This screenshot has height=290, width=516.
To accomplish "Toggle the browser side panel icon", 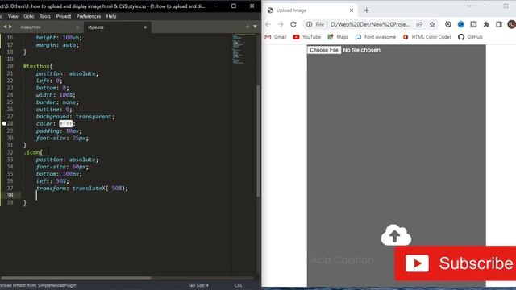I will 499,24.
